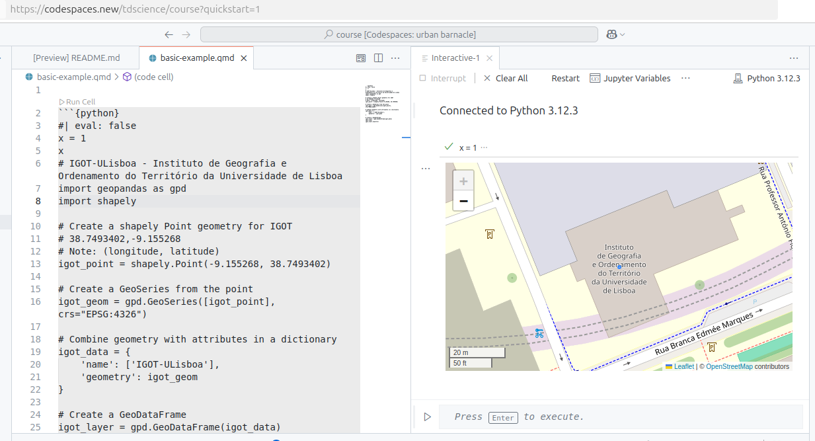Image resolution: width=815 pixels, height=441 pixels.
Task: Place cursor on 'import geopandas as gpd' line
Action: [122, 188]
